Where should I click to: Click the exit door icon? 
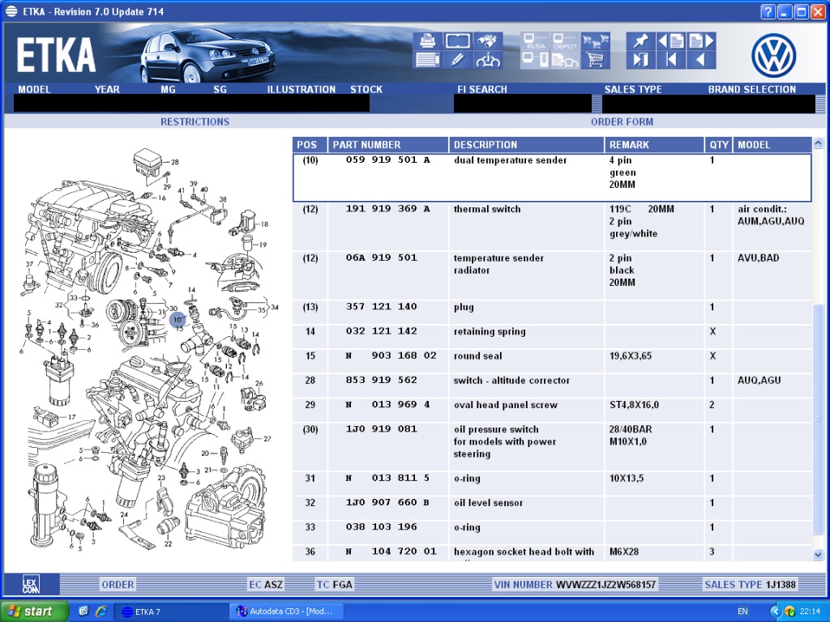tap(641, 59)
